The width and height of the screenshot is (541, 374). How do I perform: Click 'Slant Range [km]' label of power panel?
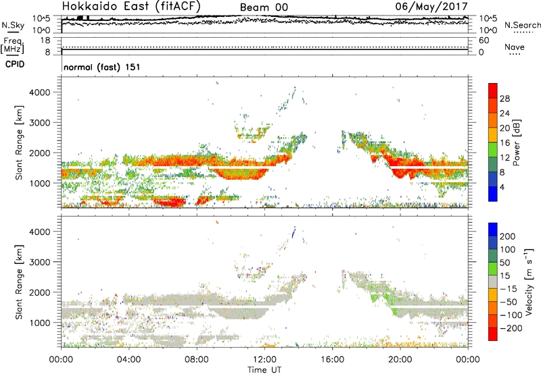(19, 142)
